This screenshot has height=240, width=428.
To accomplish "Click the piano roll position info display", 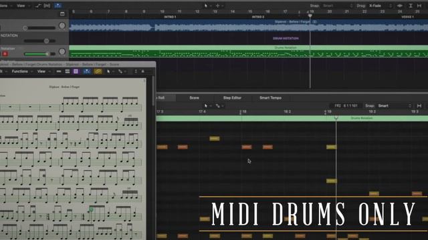I will tap(346, 106).
